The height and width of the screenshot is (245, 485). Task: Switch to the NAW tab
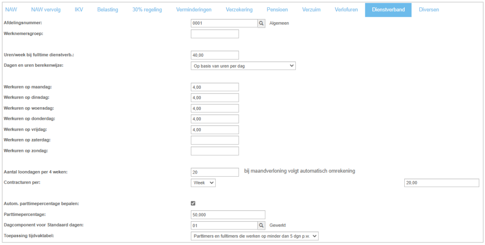point(11,10)
